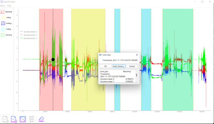
Task: Click the CSV import (down arrow) icon
Action: click(x=5, y=119)
